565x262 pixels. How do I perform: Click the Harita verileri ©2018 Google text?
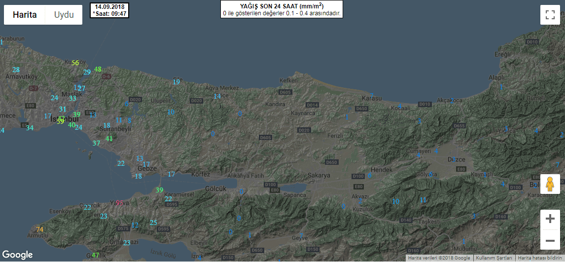coord(439,258)
